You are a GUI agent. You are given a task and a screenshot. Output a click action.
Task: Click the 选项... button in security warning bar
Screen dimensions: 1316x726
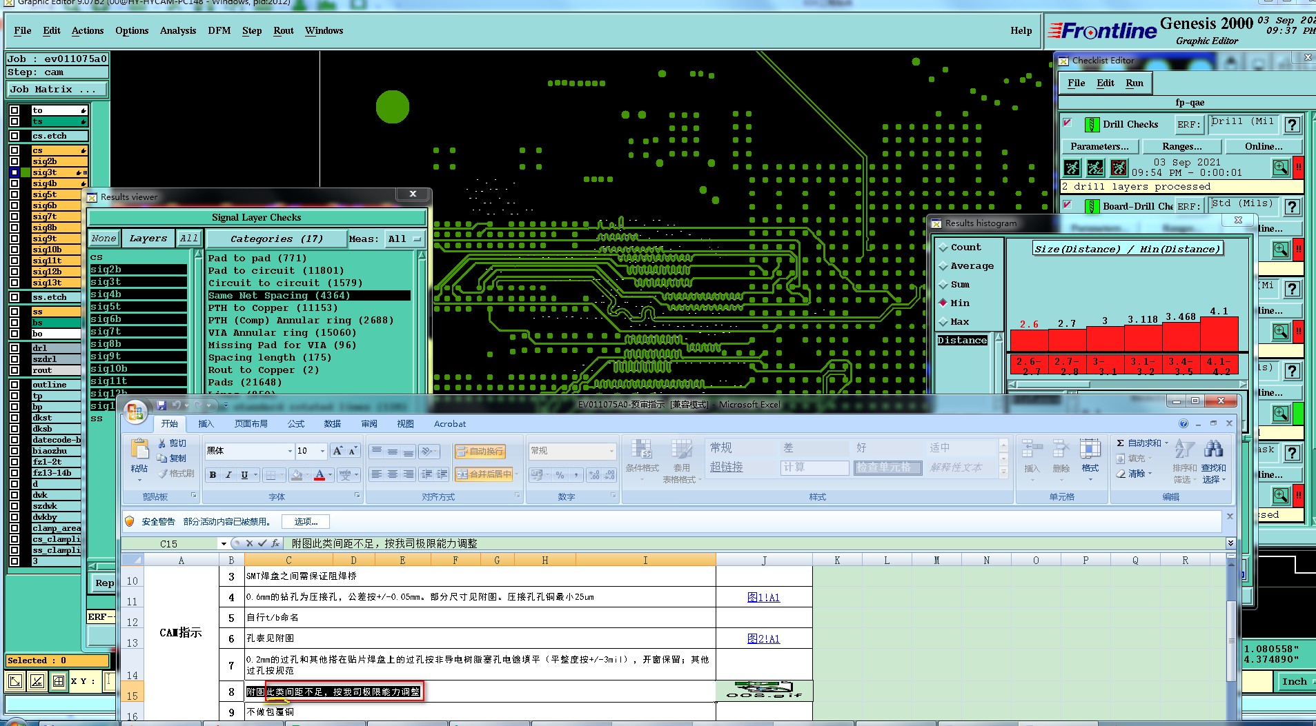[306, 522]
